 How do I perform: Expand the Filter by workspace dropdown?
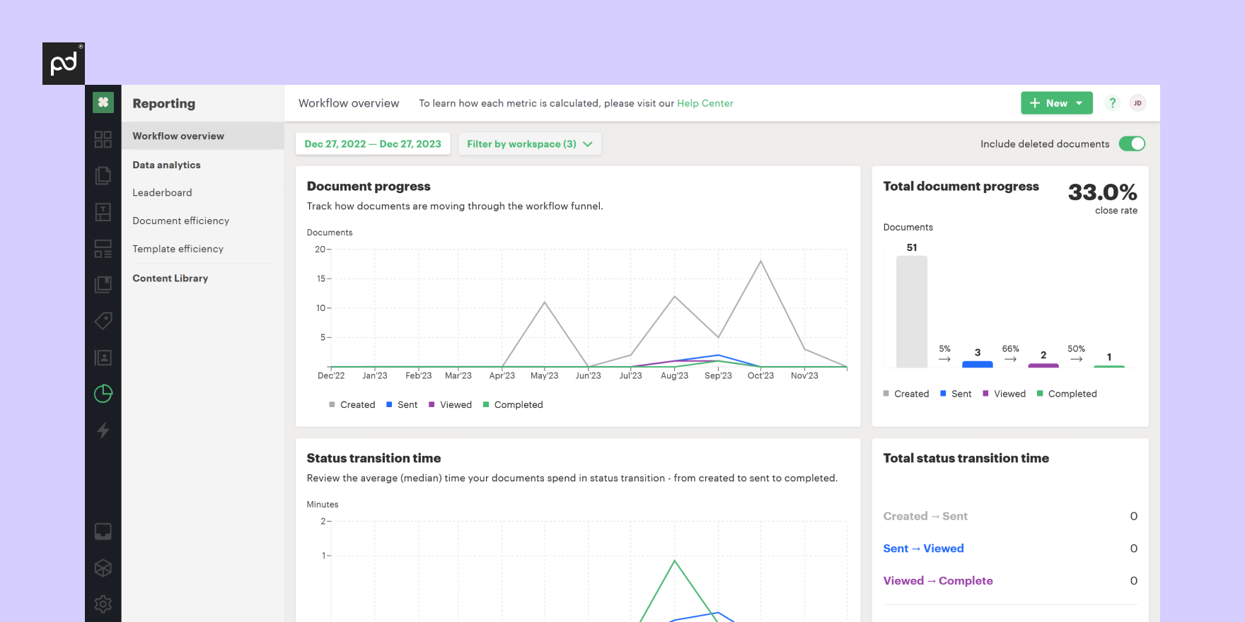click(529, 144)
